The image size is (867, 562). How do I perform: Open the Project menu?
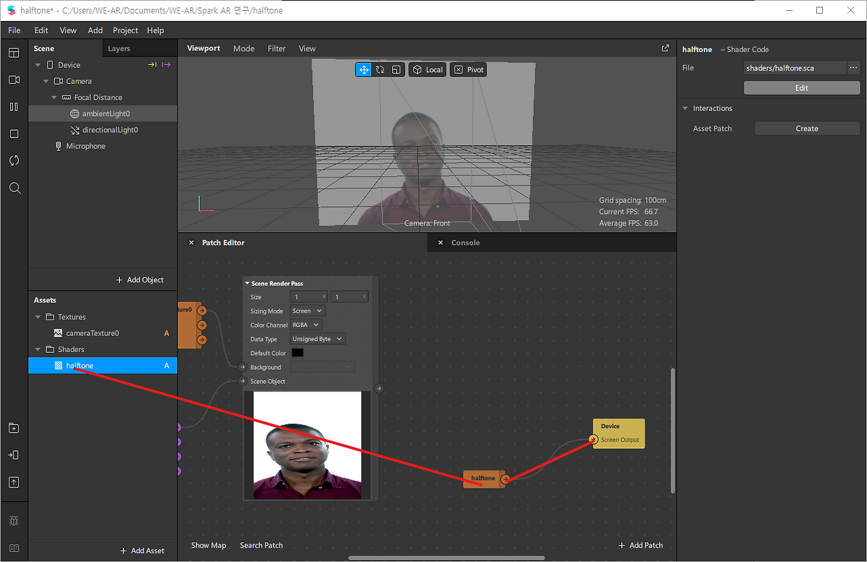click(125, 30)
